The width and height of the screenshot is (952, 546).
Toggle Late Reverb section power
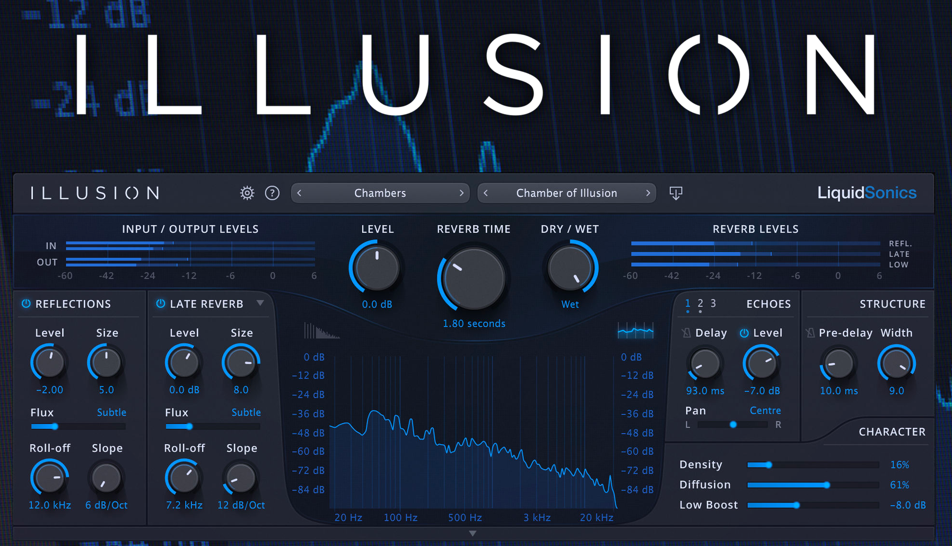[x=160, y=304]
